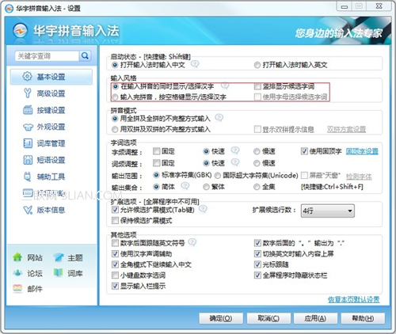Image resolution: width=396 pixels, height=334 pixels.
Task: Click the 论坛 forum icon
Action: pyautogui.click(x=17, y=273)
